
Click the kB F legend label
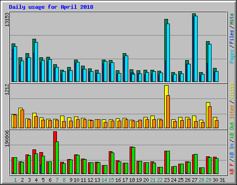click(232, 169)
